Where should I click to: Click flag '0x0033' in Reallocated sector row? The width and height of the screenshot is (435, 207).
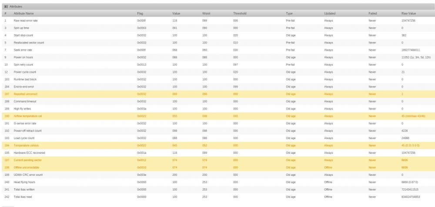(x=141, y=43)
